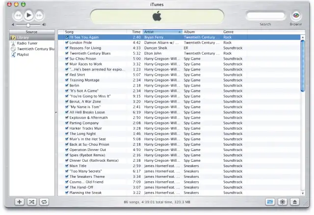The width and height of the screenshot is (314, 215).
Task: Toggle repeat playback mode
Action: 44,201
